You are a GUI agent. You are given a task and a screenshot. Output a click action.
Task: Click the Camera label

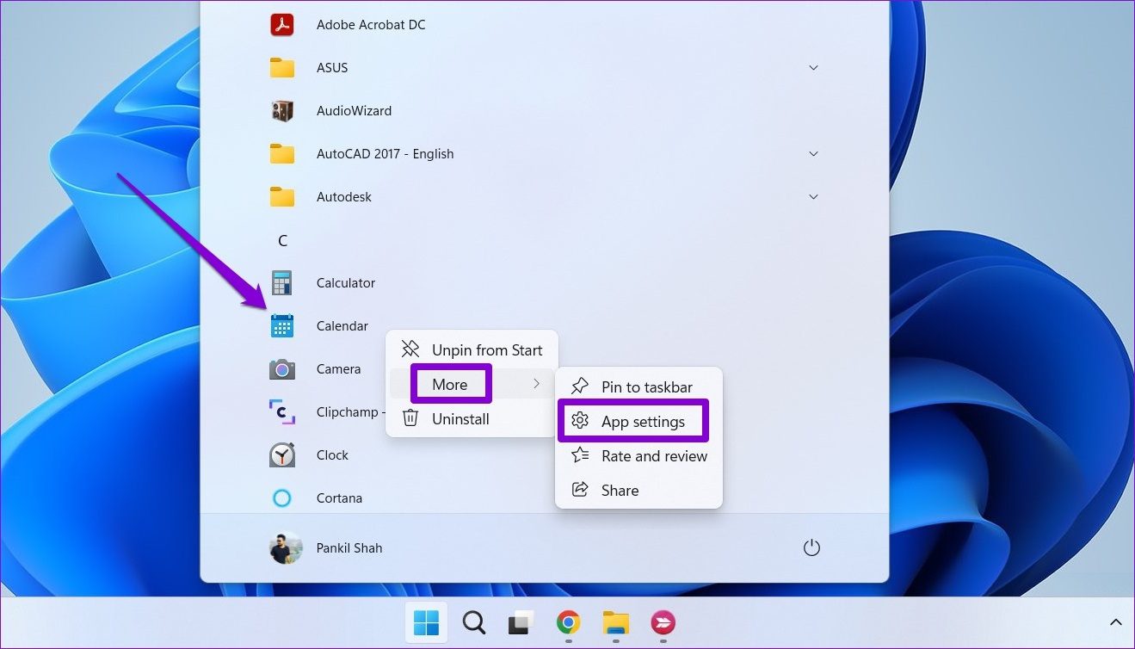click(x=339, y=369)
